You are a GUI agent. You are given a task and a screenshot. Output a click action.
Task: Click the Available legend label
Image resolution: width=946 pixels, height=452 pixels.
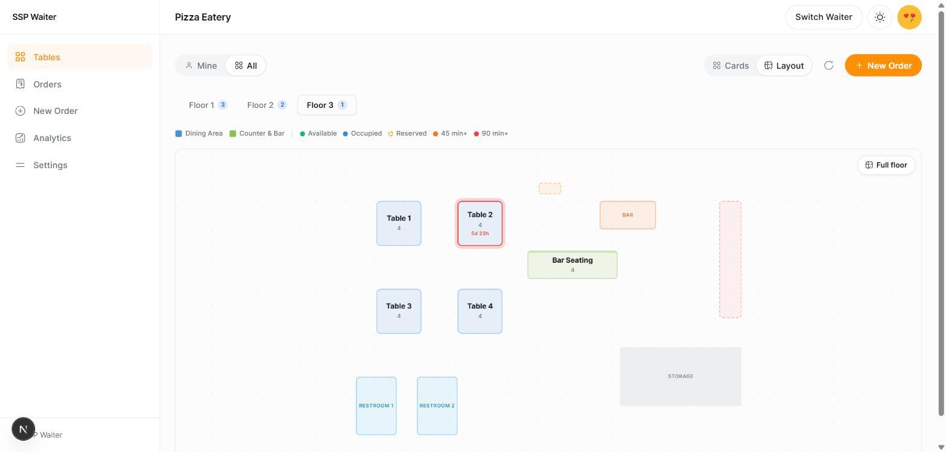[322, 134]
